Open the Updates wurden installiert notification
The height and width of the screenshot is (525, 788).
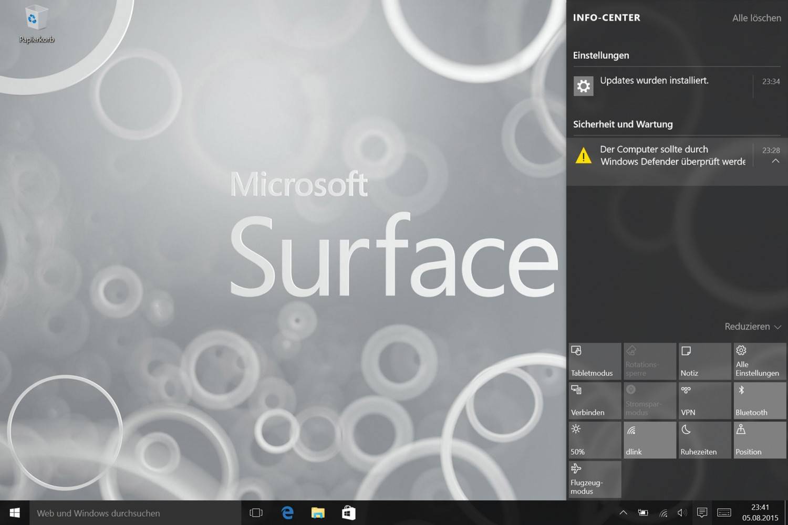tap(677, 86)
